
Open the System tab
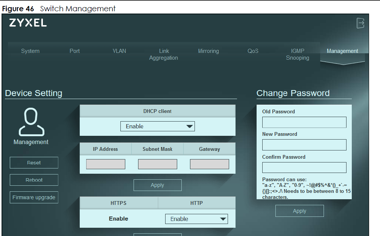tap(30, 51)
